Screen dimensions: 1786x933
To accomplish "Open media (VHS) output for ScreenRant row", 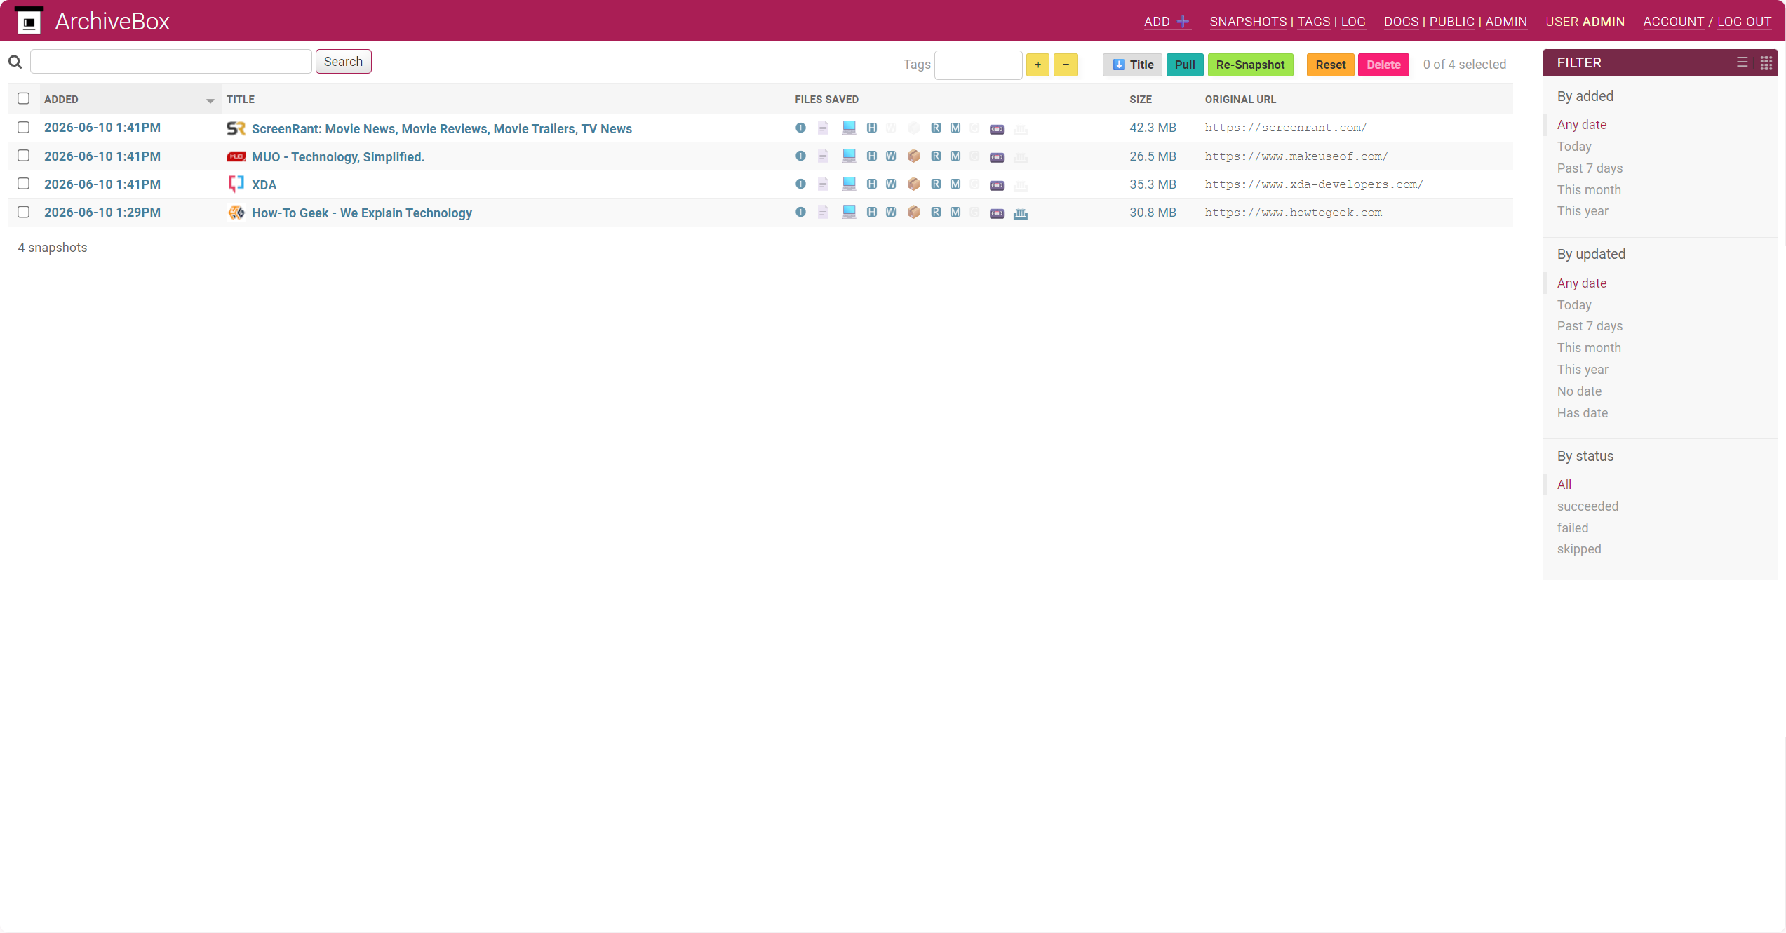I will point(997,129).
